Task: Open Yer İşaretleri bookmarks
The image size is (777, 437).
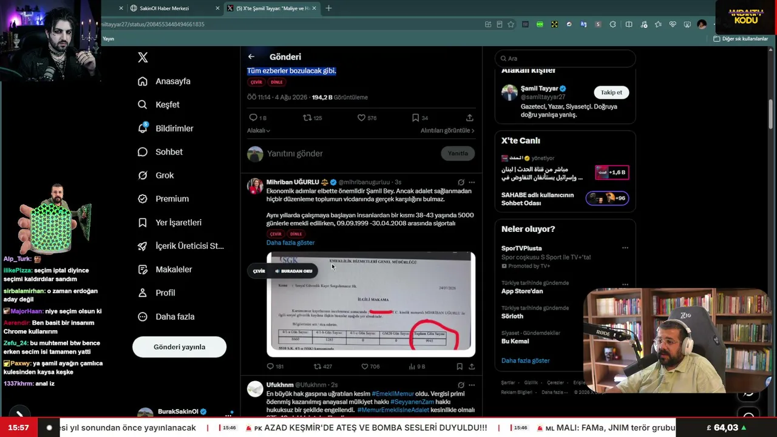Action: point(169,222)
